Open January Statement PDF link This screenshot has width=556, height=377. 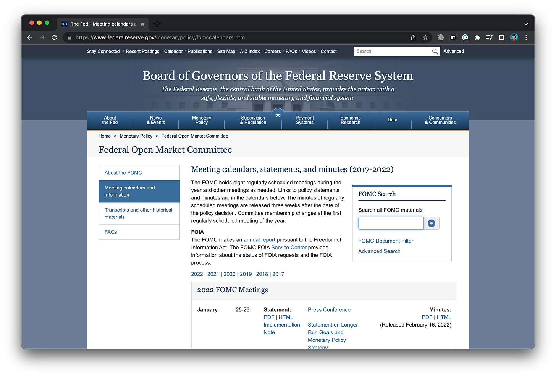(269, 317)
